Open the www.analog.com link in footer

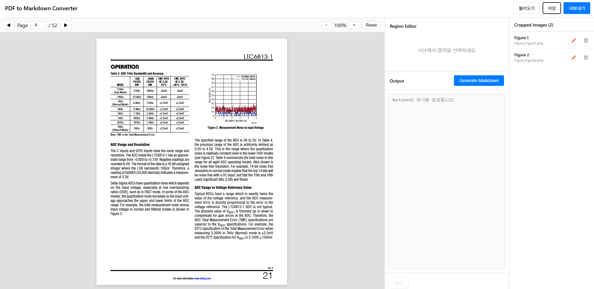(202, 278)
